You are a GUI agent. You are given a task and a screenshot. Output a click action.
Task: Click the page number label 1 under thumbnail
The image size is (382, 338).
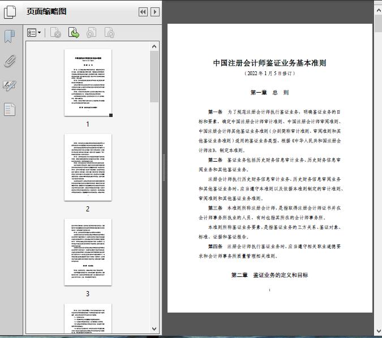[88, 124]
